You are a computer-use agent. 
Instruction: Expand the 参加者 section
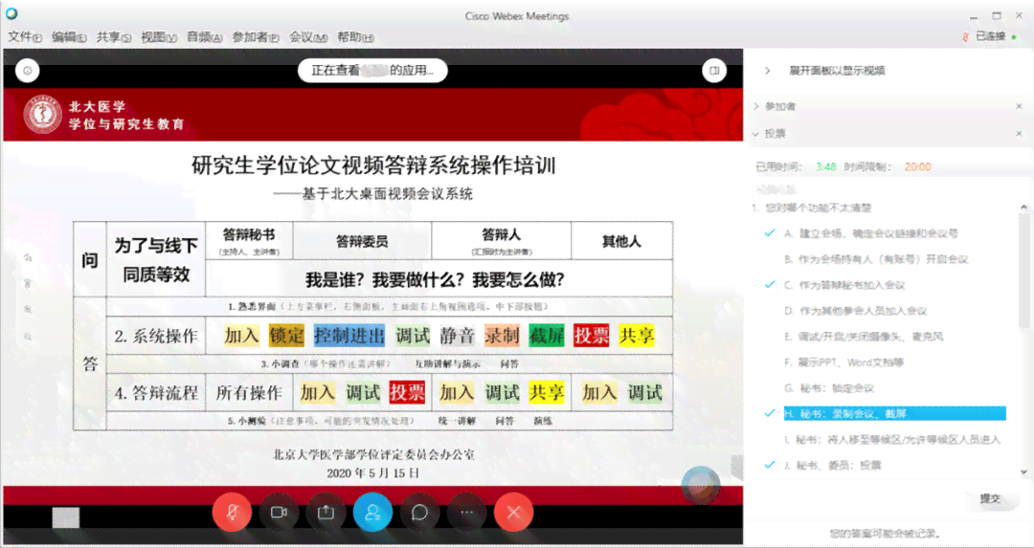[756, 106]
